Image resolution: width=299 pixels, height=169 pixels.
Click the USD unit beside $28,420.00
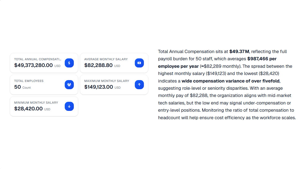tap(47, 109)
